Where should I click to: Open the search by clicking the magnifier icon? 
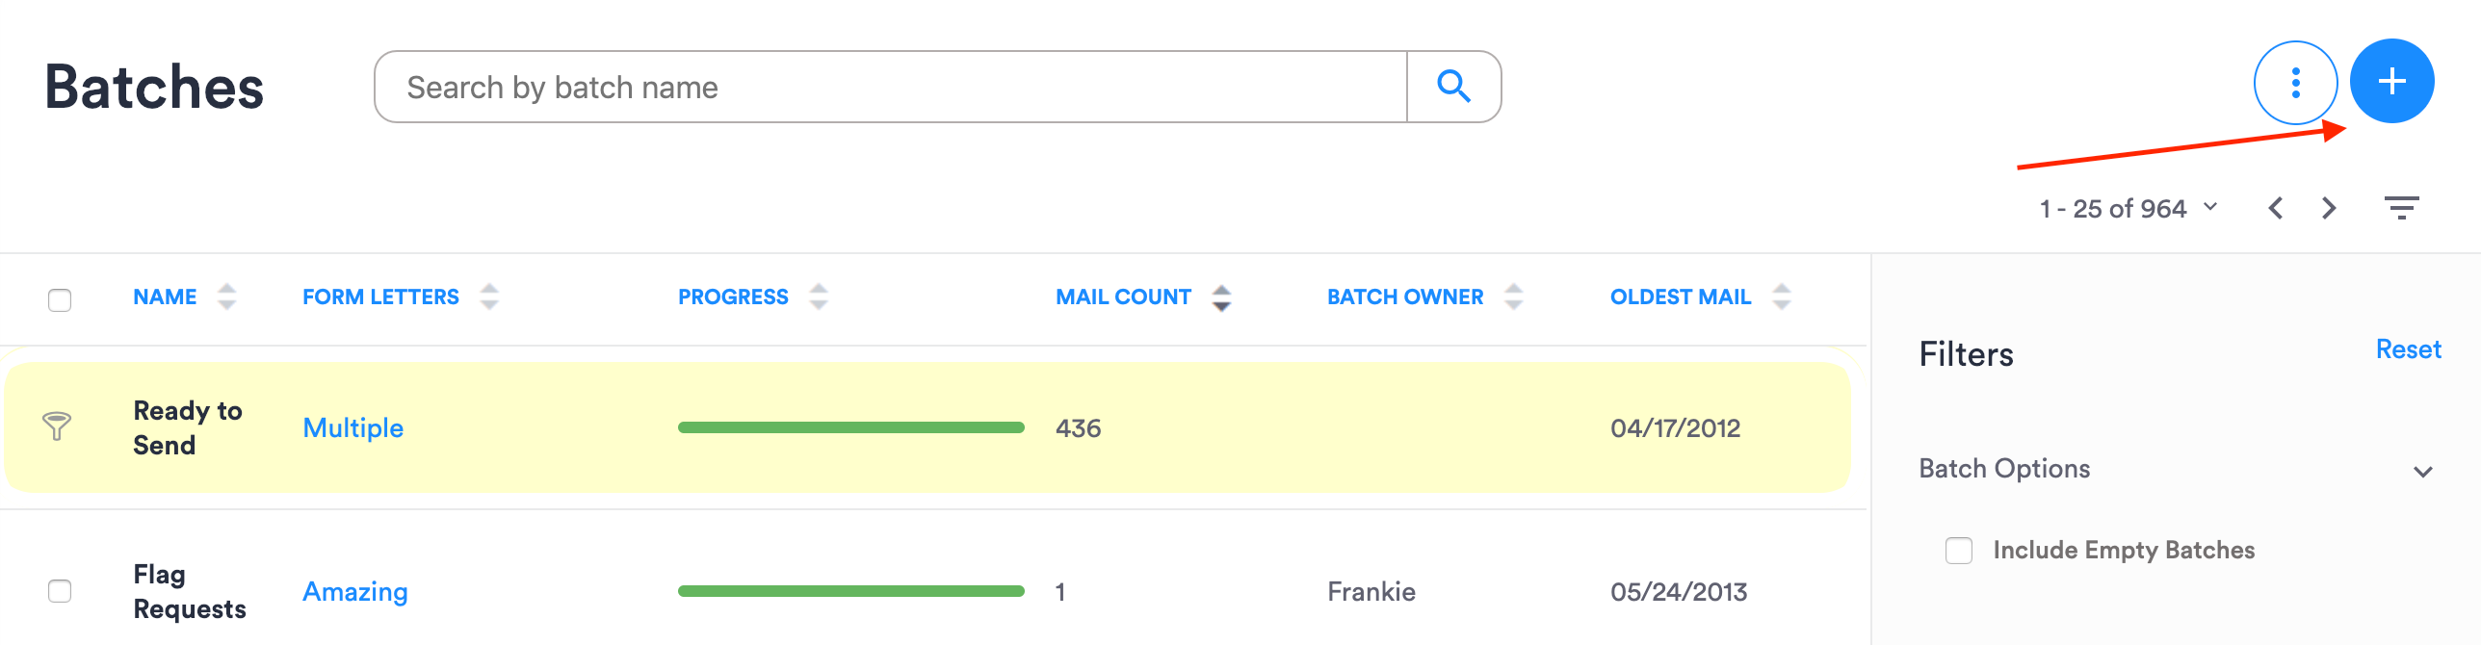pyautogui.click(x=1454, y=86)
